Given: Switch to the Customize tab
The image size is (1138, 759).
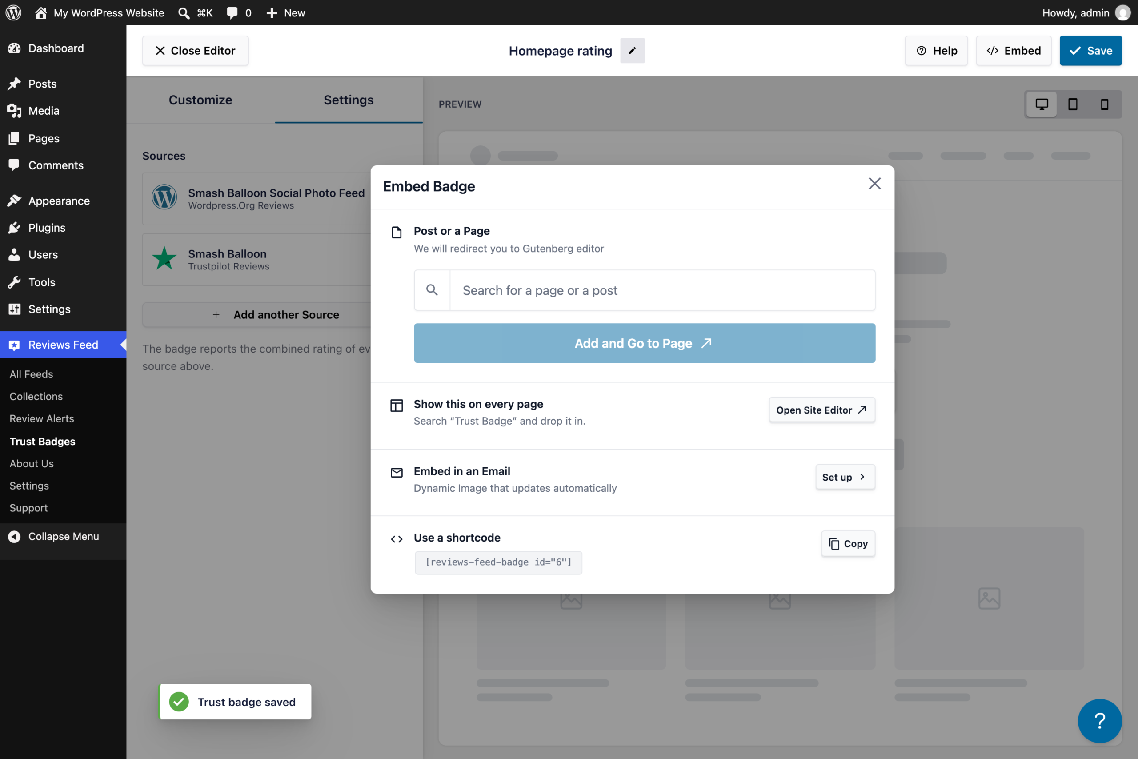Looking at the screenshot, I should click(x=200, y=100).
